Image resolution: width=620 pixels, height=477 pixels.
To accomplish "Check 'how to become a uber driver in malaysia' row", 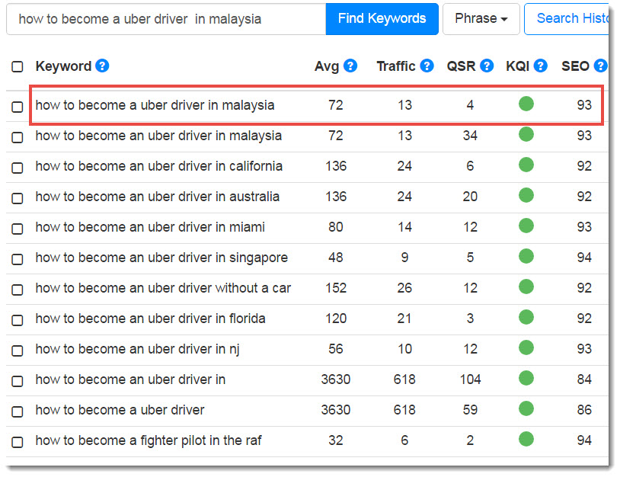I will point(18,107).
